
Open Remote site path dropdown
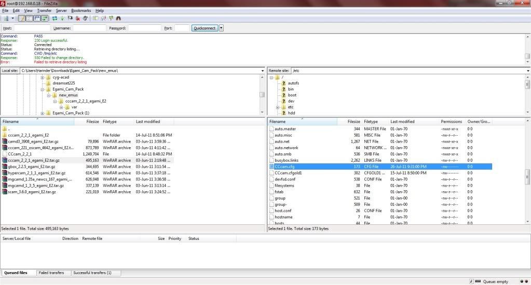(x=528, y=70)
